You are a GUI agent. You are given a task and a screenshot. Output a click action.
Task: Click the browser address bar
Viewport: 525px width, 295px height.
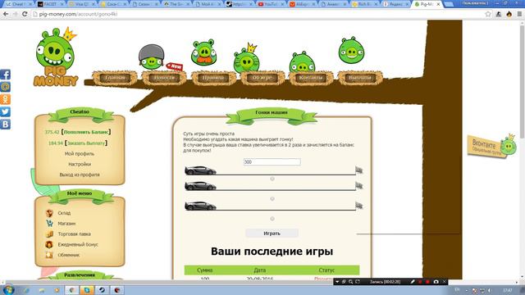(258, 14)
